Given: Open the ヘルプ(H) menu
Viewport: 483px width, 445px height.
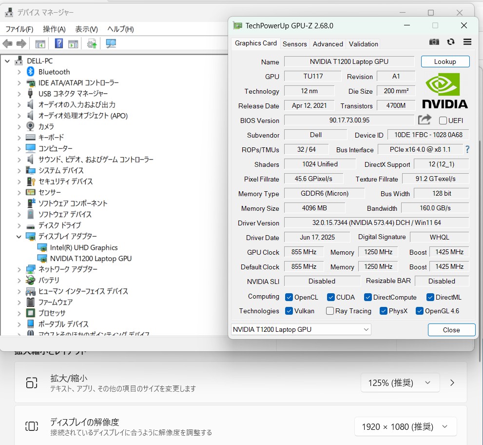Looking at the screenshot, I should (120, 29).
